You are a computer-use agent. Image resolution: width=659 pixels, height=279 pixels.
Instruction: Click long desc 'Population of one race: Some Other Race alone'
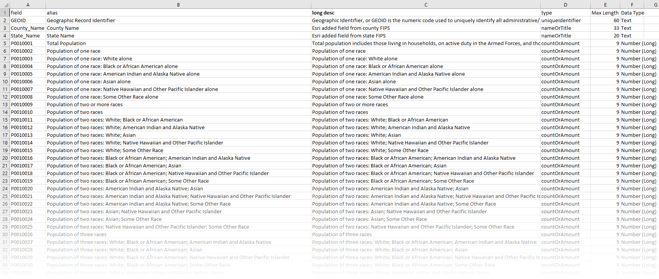click(426, 97)
